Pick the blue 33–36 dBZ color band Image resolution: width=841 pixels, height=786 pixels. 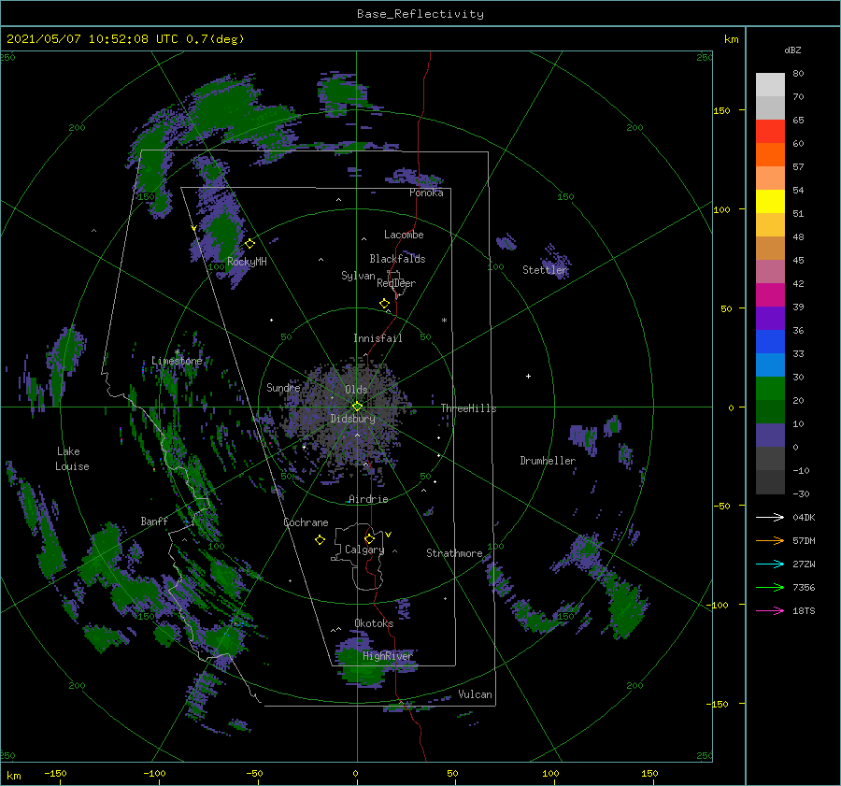click(x=770, y=342)
